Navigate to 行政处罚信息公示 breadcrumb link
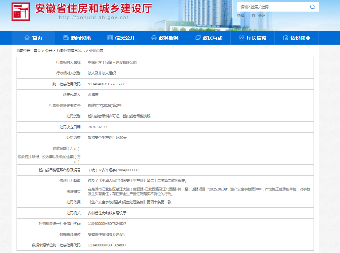The height and width of the screenshot is (253, 340). click(71, 51)
